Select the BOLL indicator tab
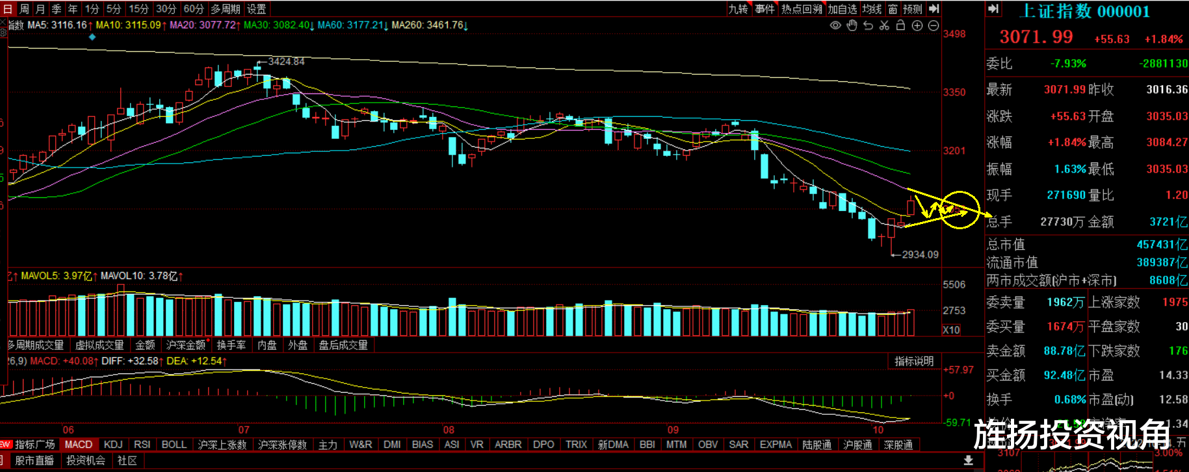This screenshot has width=1189, height=472. [x=174, y=445]
